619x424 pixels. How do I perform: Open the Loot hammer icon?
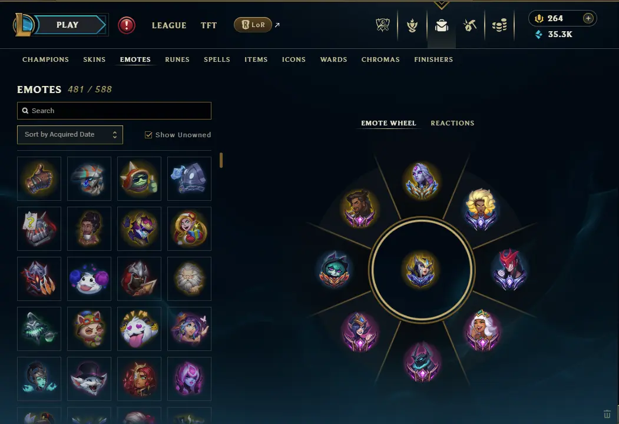point(470,25)
